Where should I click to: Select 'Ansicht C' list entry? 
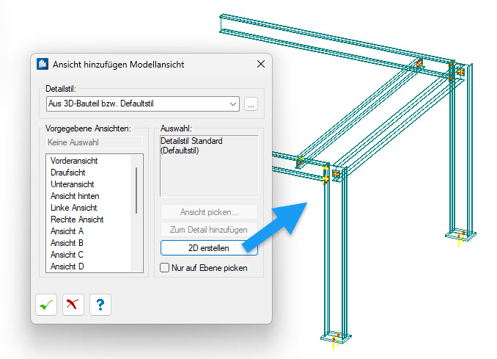[x=67, y=255]
